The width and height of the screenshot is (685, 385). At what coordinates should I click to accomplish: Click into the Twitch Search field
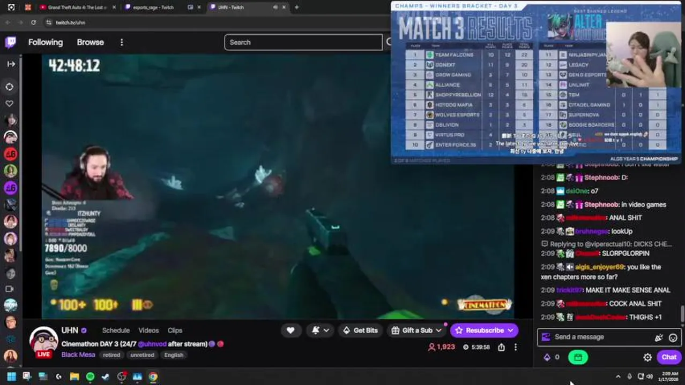[303, 42]
